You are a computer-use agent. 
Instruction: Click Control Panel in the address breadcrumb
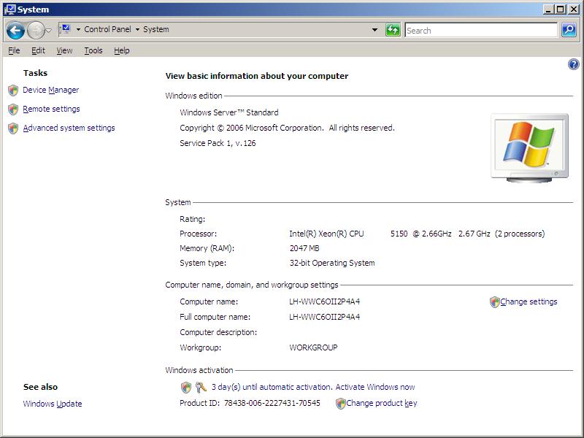coord(107,29)
